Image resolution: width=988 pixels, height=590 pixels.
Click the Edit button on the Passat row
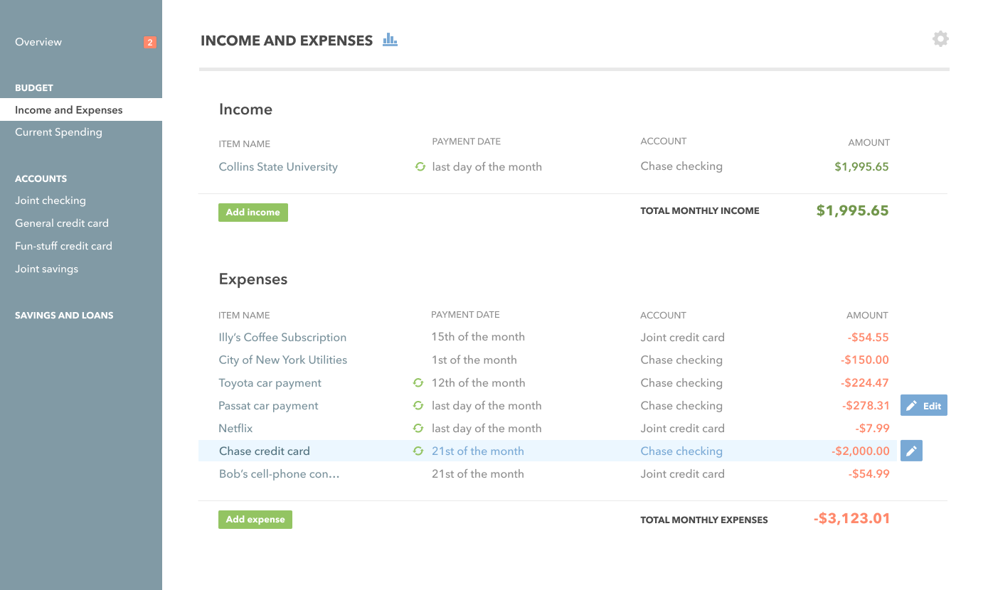pos(924,406)
